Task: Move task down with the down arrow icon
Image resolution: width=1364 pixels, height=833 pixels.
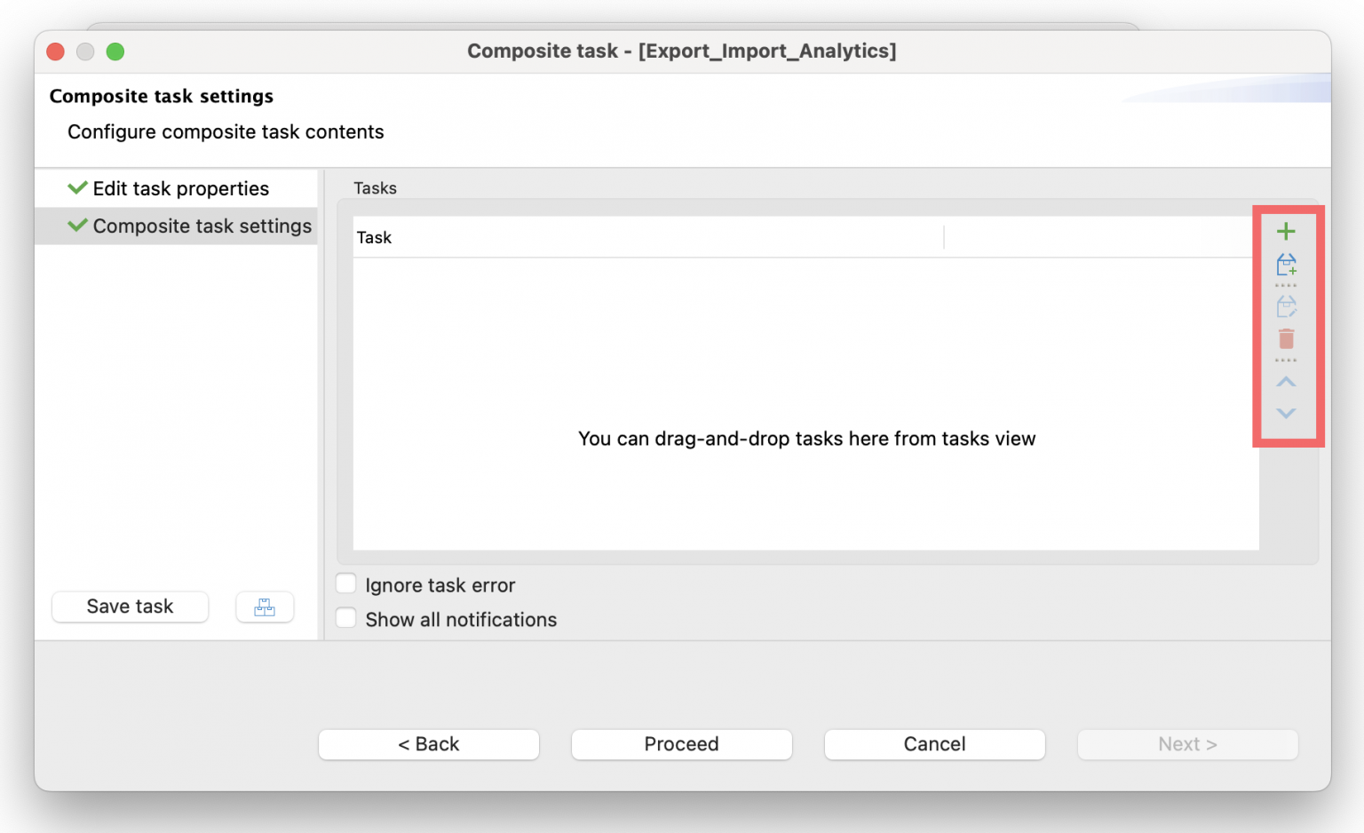Action: click(1286, 413)
